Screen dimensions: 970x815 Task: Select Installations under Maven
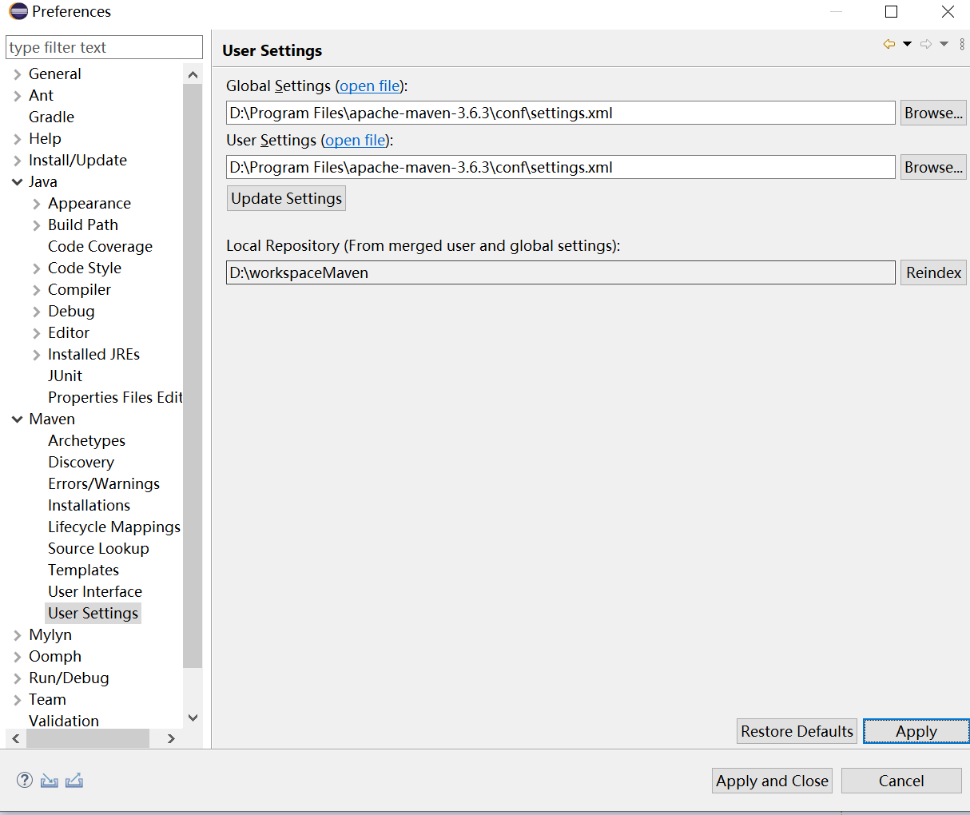tap(89, 505)
